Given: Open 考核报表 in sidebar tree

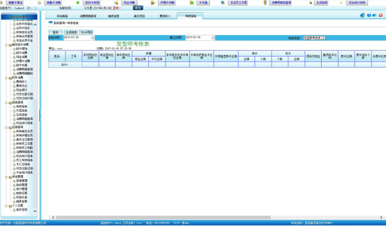Looking at the screenshot, I should [22, 107].
